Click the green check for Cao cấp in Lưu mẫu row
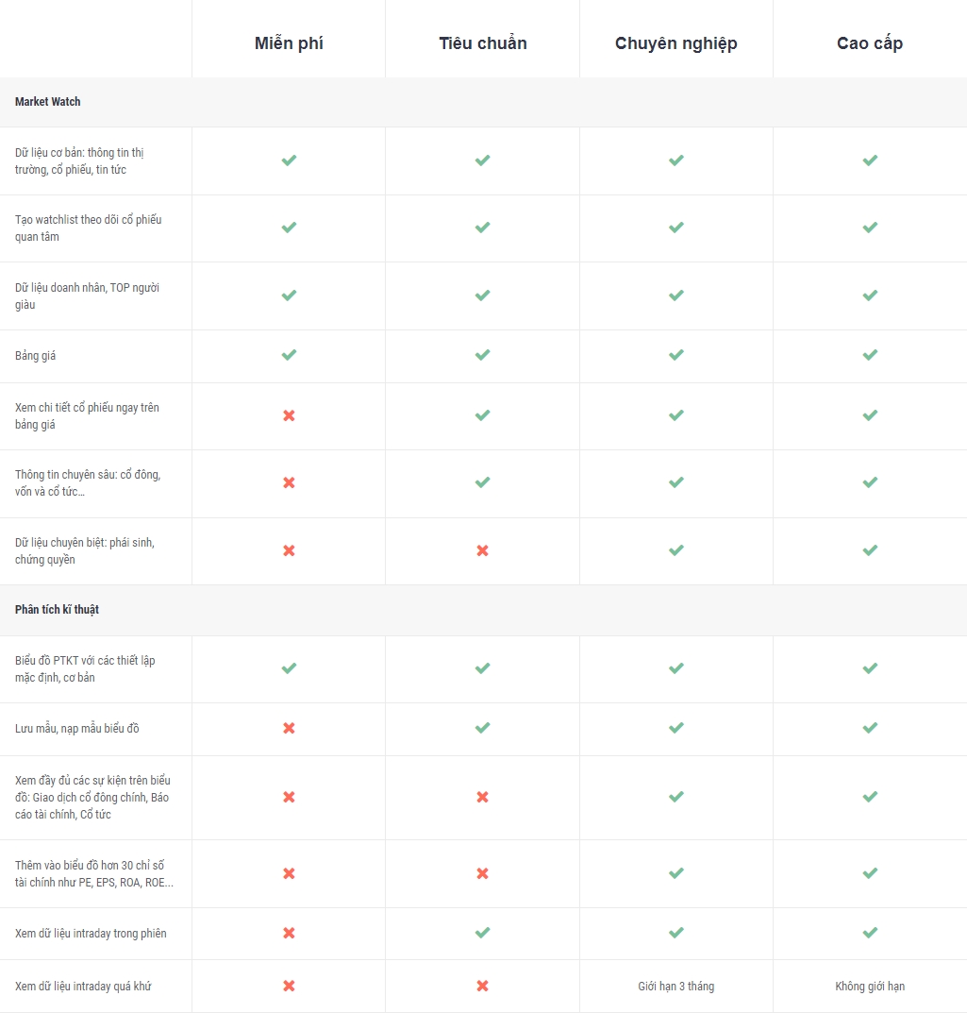Screen dimensions: 967x1013 pos(870,728)
